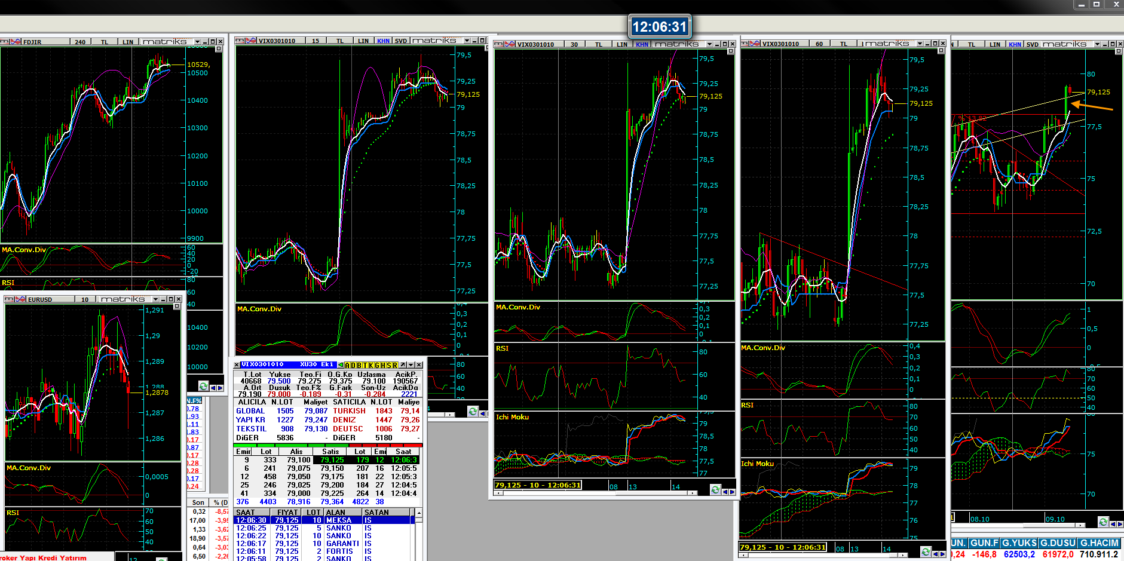The image size is (1124, 561).
Task: Click the detach arrow icon in depth panel header
Action: click(x=403, y=365)
